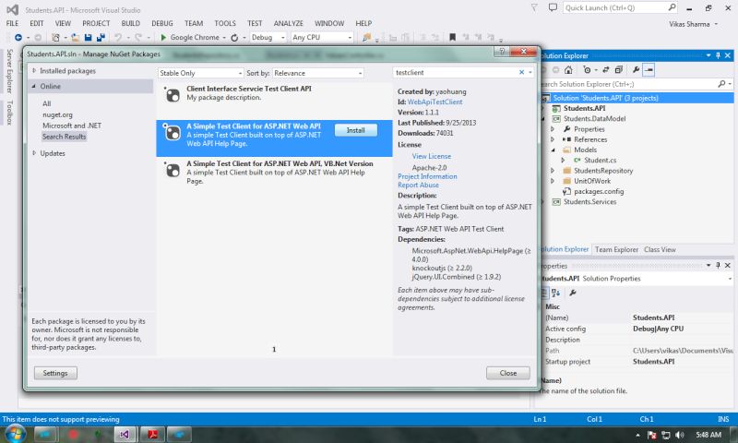
Task: Expand the Updates section
Action: click(x=34, y=153)
